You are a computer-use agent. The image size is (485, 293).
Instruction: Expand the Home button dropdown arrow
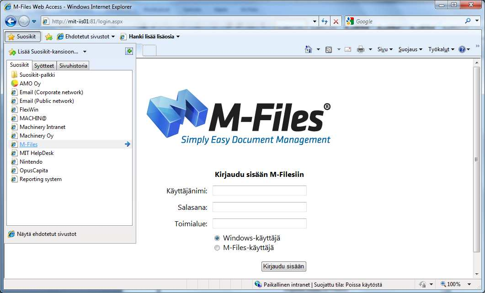click(318, 49)
